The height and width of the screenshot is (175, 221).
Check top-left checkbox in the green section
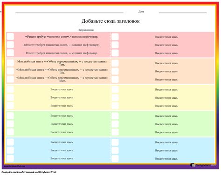(10, 115)
